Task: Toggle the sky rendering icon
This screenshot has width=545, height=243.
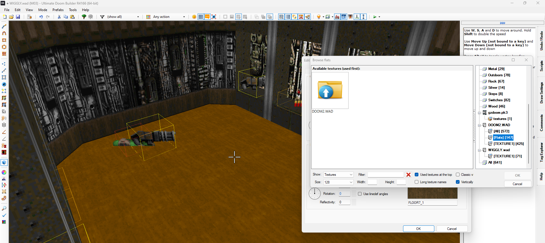Action: pos(344,17)
